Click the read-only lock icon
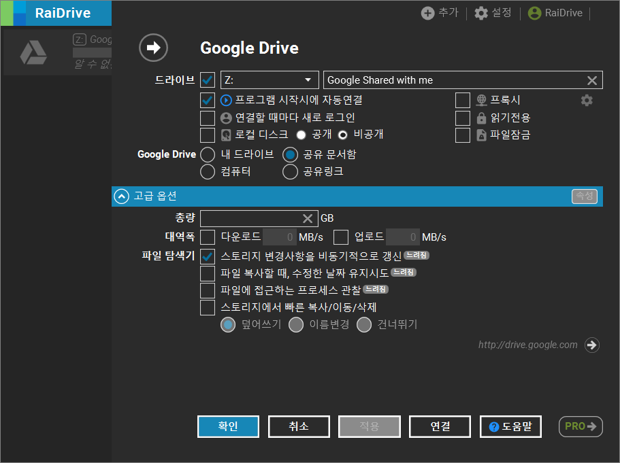 click(x=481, y=118)
